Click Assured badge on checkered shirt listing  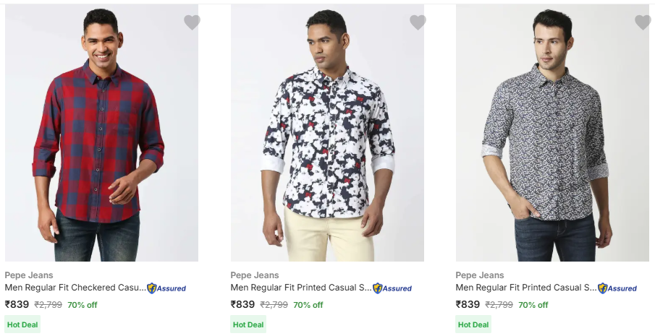166,288
